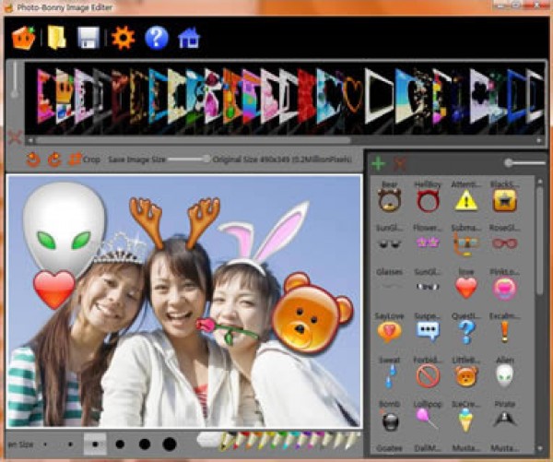Select the largest pen size dot
The width and height of the screenshot is (553, 462).
pyautogui.click(x=169, y=444)
